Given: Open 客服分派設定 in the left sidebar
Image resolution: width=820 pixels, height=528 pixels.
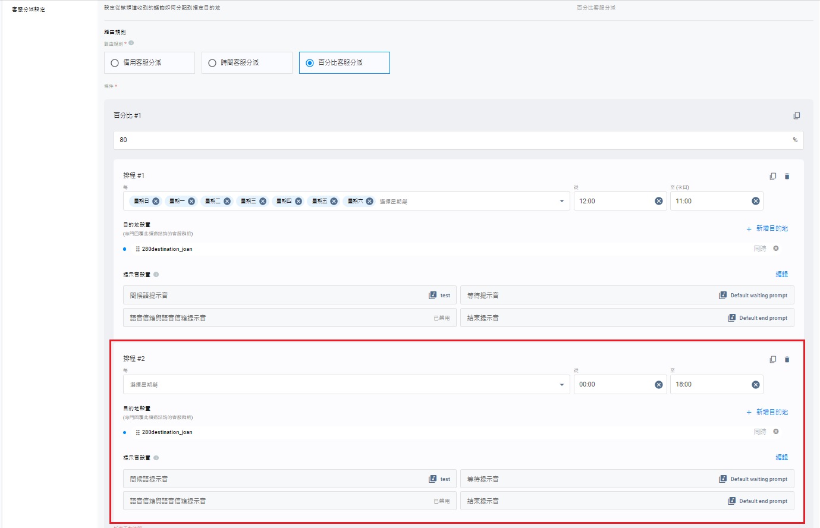Looking at the screenshot, I should coord(29,10).
